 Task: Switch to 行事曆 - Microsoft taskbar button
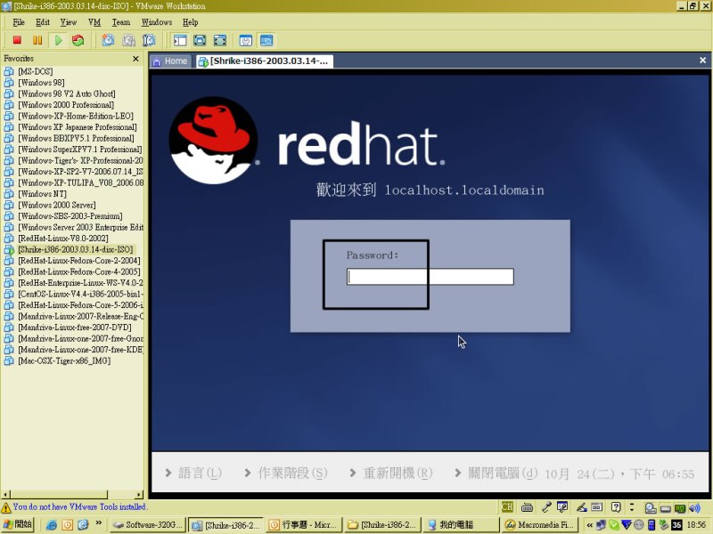(x=304, y=525)
